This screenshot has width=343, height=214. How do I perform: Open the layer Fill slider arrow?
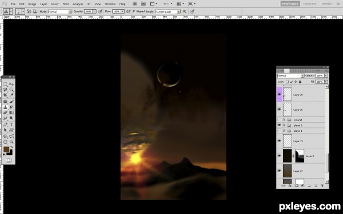tap(326, 82)
